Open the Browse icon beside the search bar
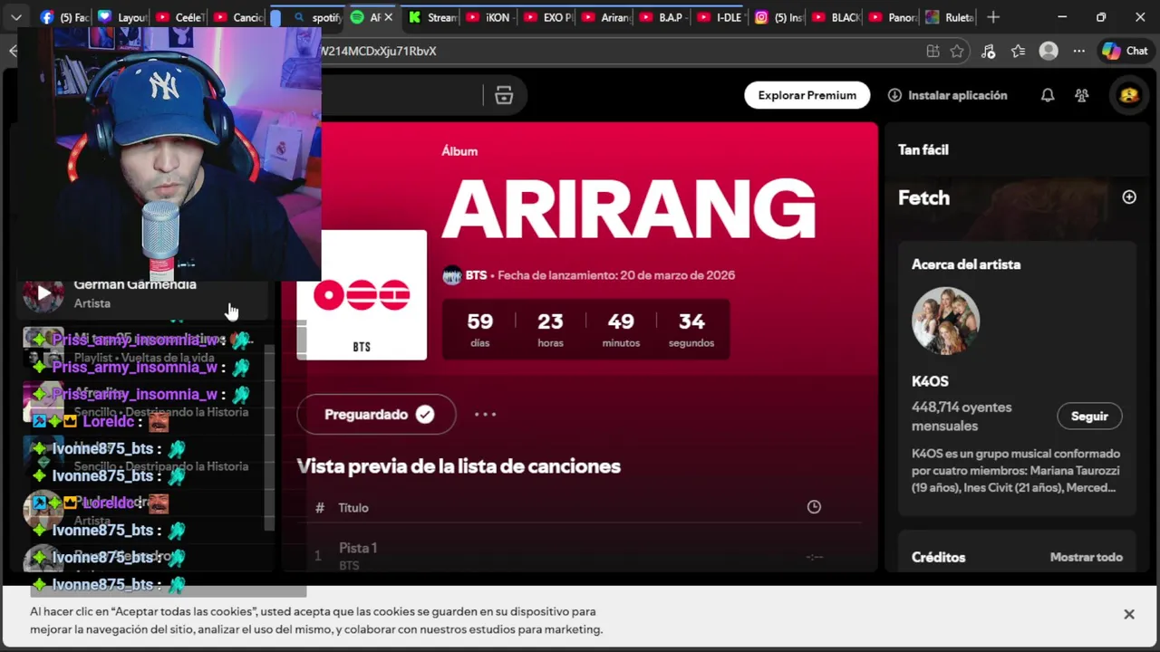 coord(504,95)
